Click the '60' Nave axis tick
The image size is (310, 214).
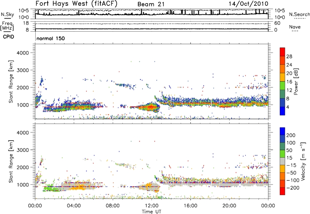point(277,23)
